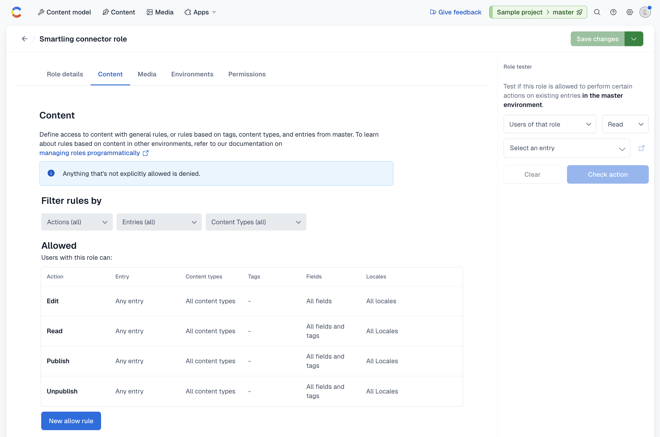Click All fields cell in Edit row
Viewport: 660px width, 437px height.
[319, 301]
